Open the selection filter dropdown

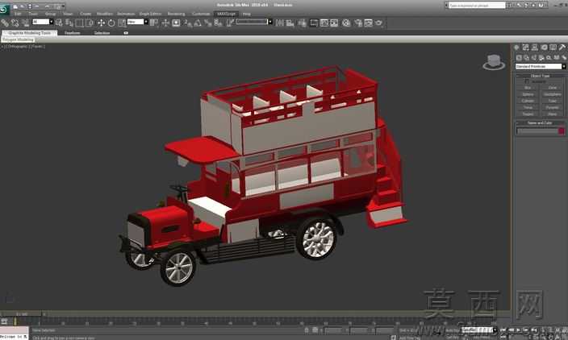tap(43, 22)
